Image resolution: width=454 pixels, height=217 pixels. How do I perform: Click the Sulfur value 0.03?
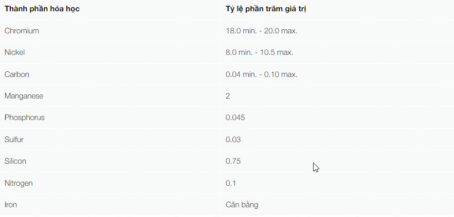click(233, 140)
